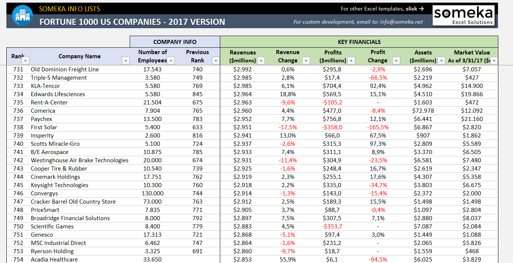The height and width of the screenshot is (263, 513).
Task: Expand the Assets column filter
Action: click(441, 60)
